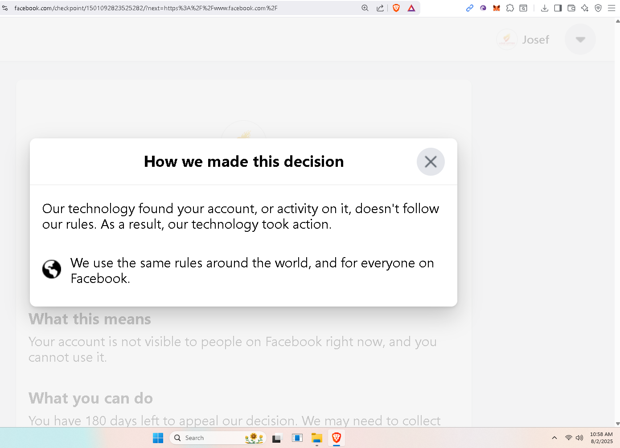Open the Windows Start menu
The width and height of the screenshot is (620, 448).
tap(158, 438)
